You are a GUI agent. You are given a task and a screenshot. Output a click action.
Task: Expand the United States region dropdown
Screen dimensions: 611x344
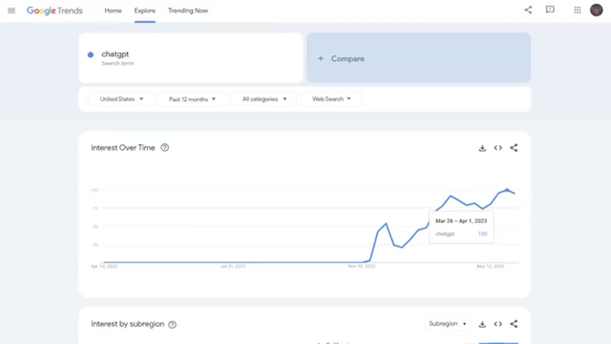(x=121, y=99)
